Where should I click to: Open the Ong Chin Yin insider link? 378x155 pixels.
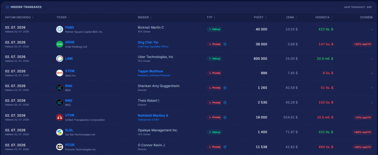coord(148,42)
